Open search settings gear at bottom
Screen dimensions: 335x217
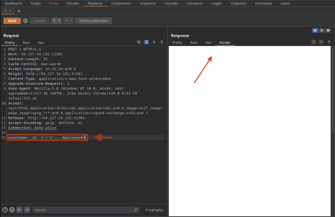(x=12, y=210)
